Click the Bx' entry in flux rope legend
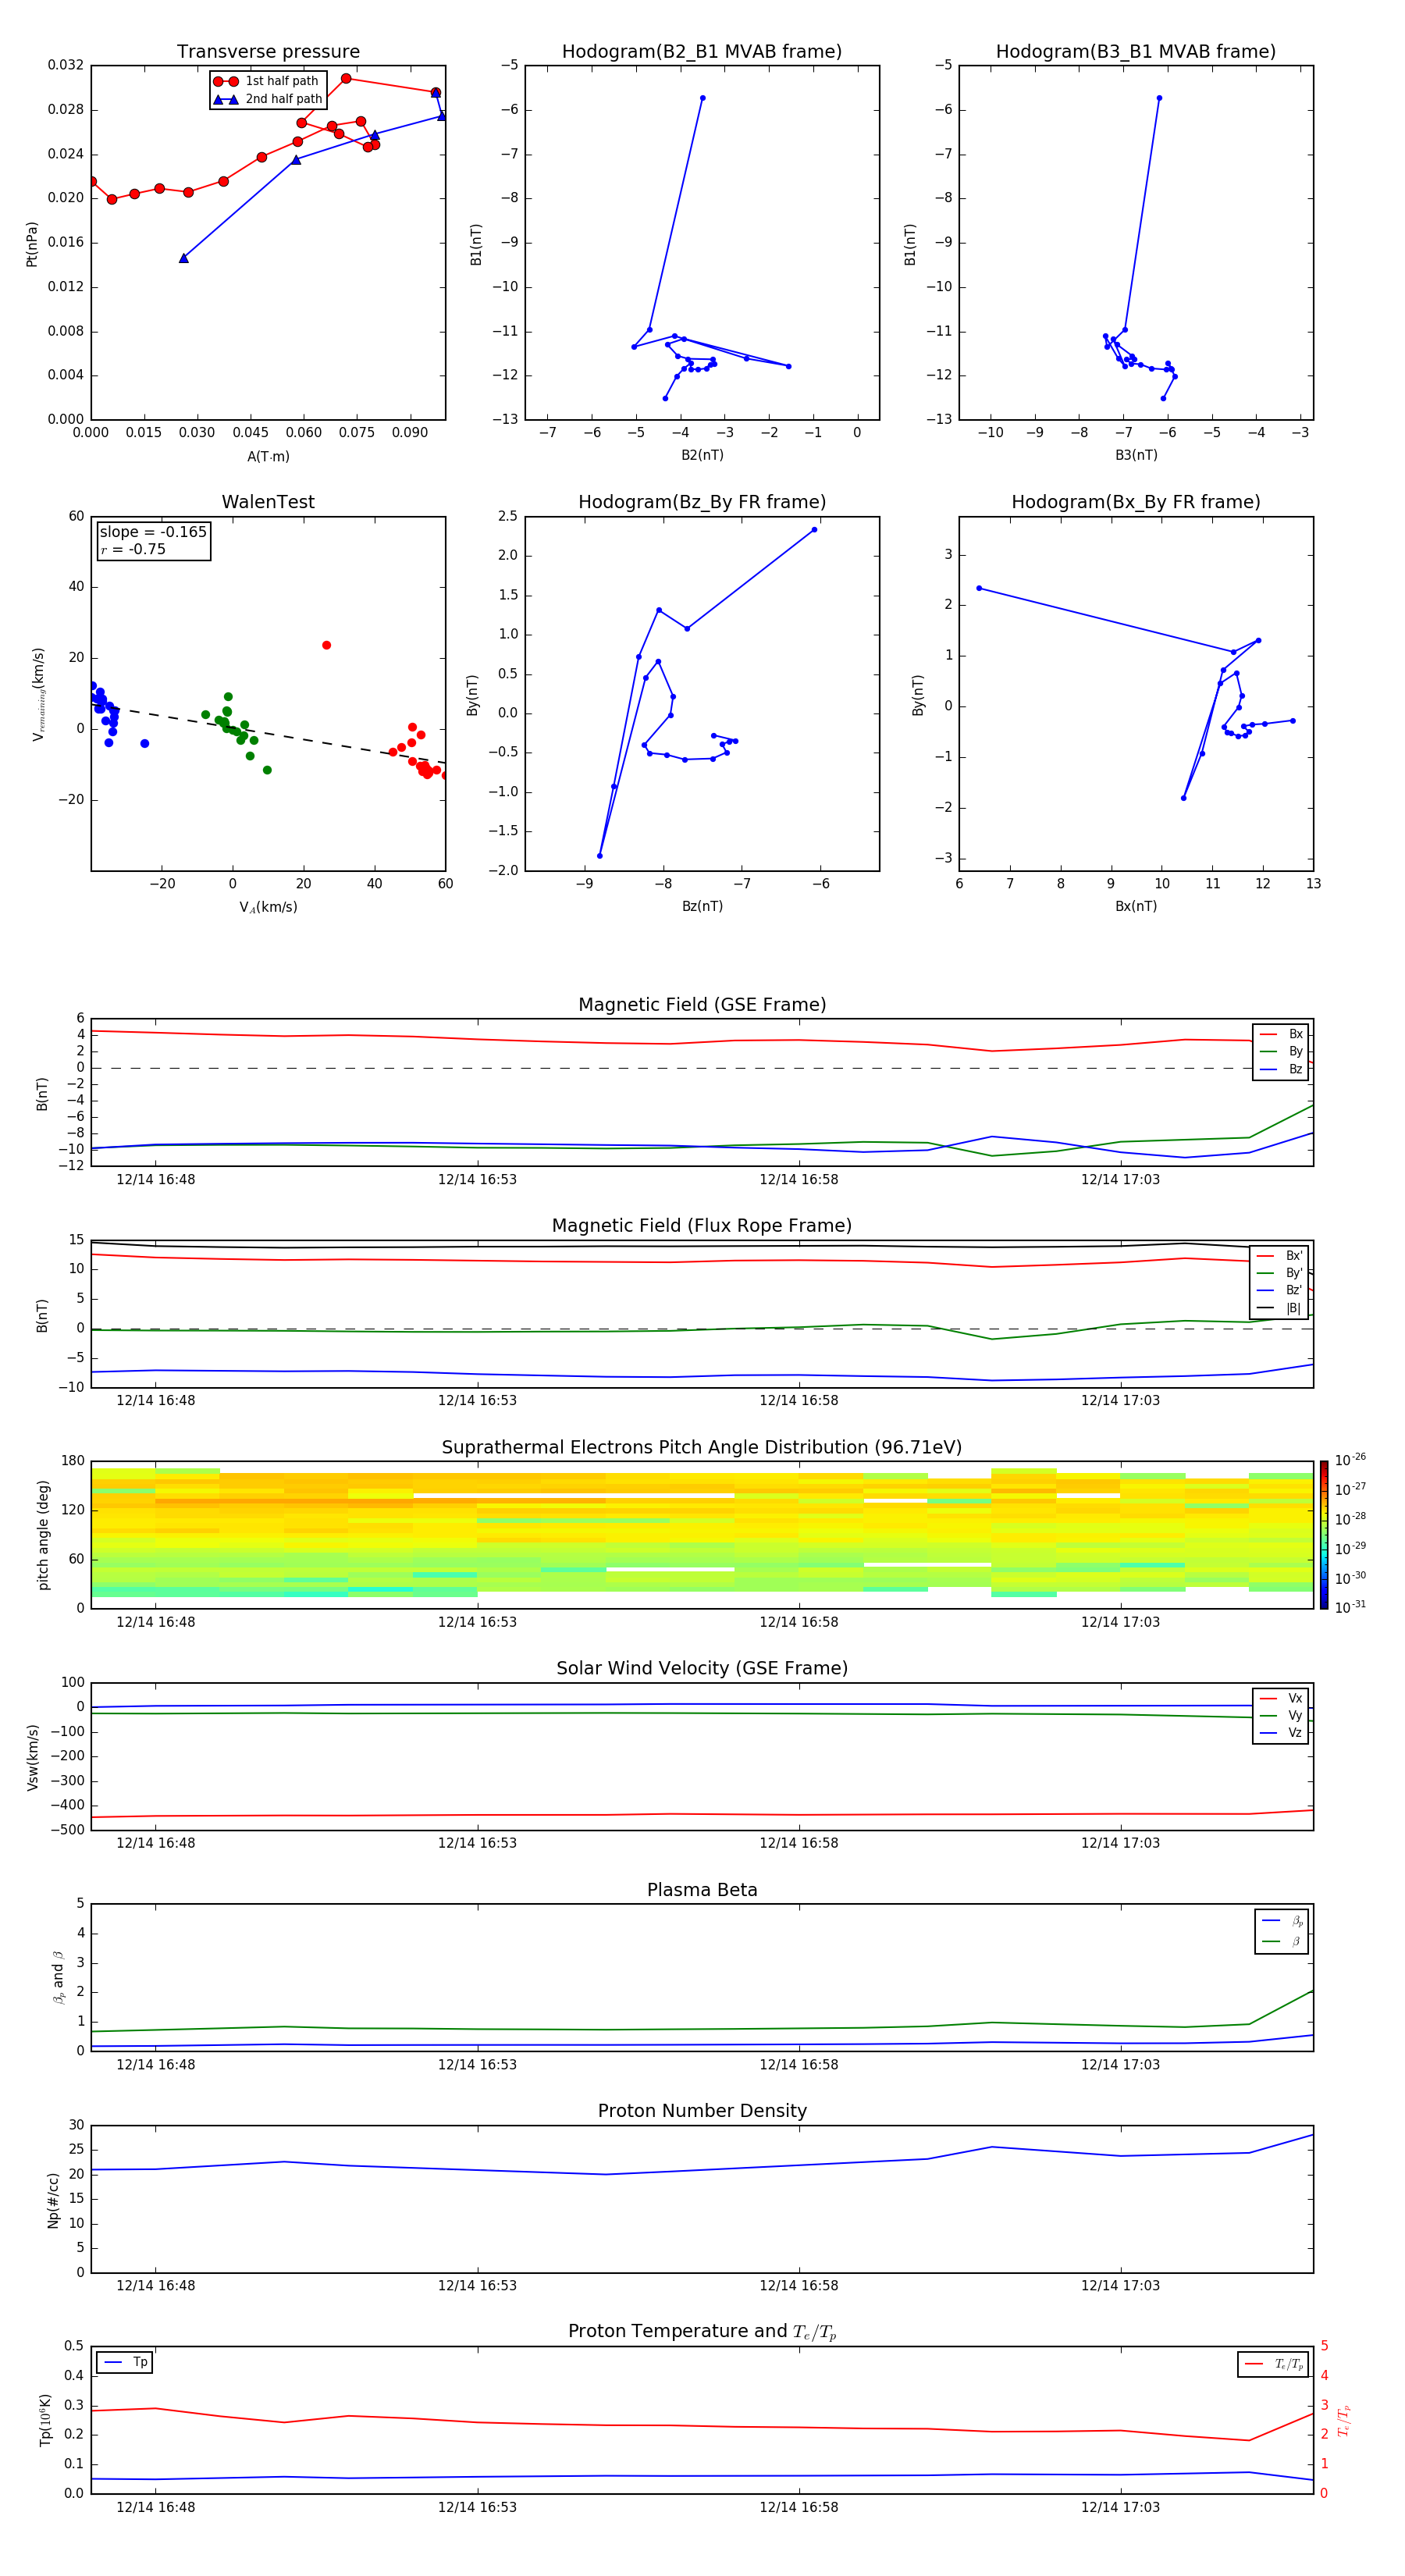Viewport: 1405px width, 2576px height. 1280,1256
